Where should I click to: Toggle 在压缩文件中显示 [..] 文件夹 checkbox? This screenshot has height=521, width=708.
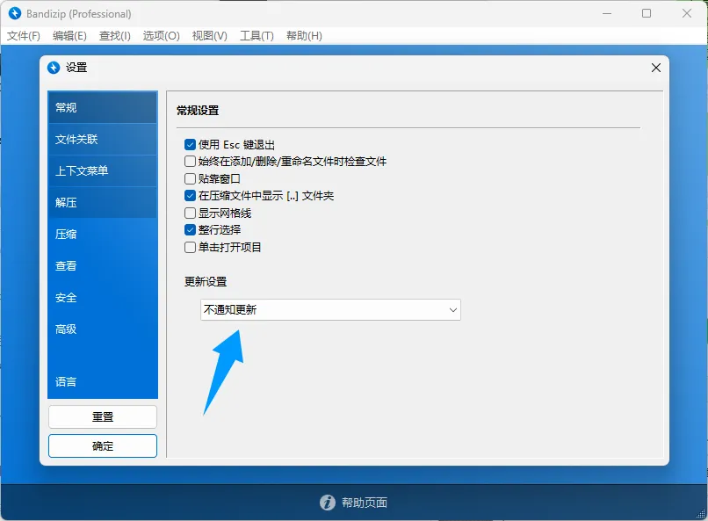click(x=190, y=196)
